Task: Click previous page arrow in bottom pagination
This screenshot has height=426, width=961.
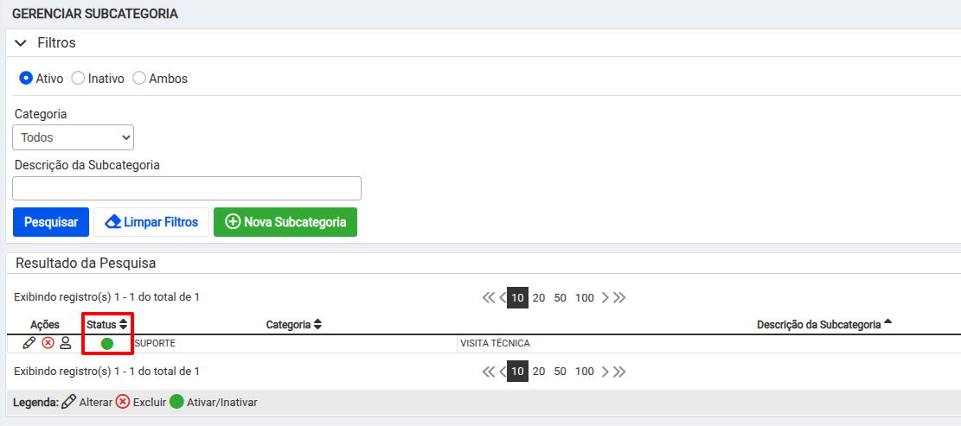Action: click(502, 372)
